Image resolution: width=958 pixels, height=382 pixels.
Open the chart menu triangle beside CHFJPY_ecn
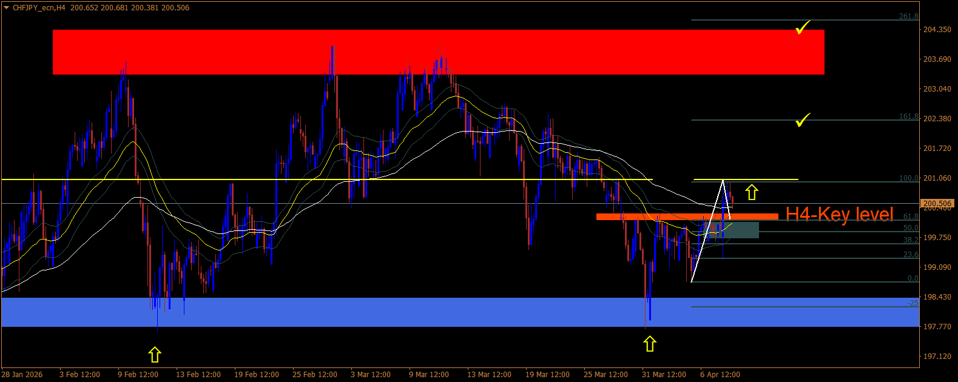6,8
